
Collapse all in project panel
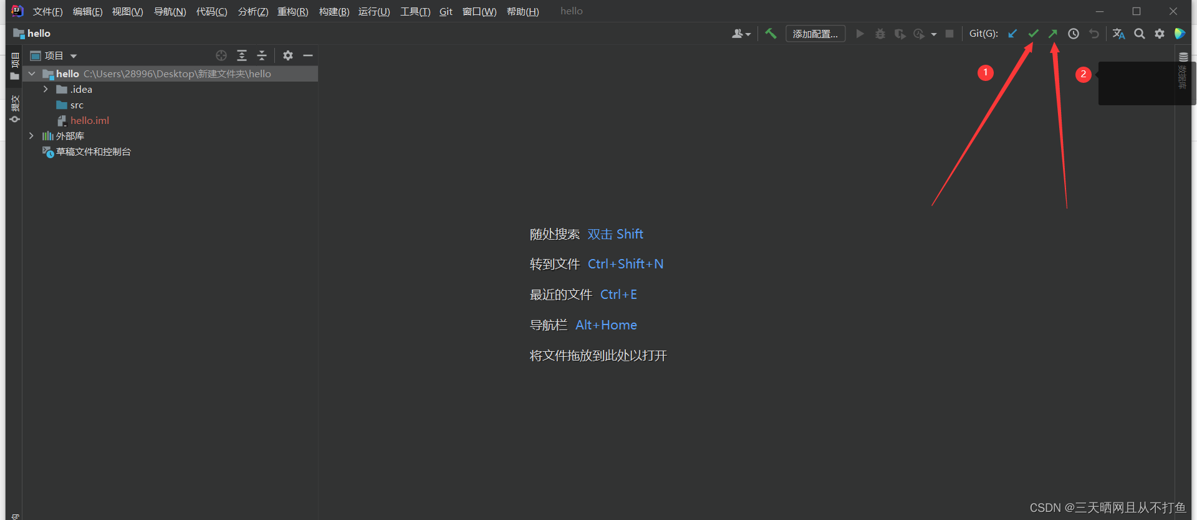click(x=262, y=55)
